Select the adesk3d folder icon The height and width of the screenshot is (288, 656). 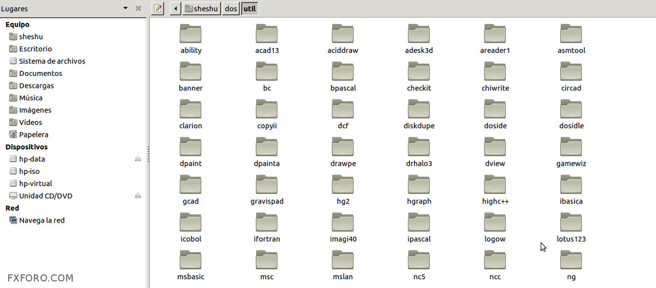(x=419, y=34)
